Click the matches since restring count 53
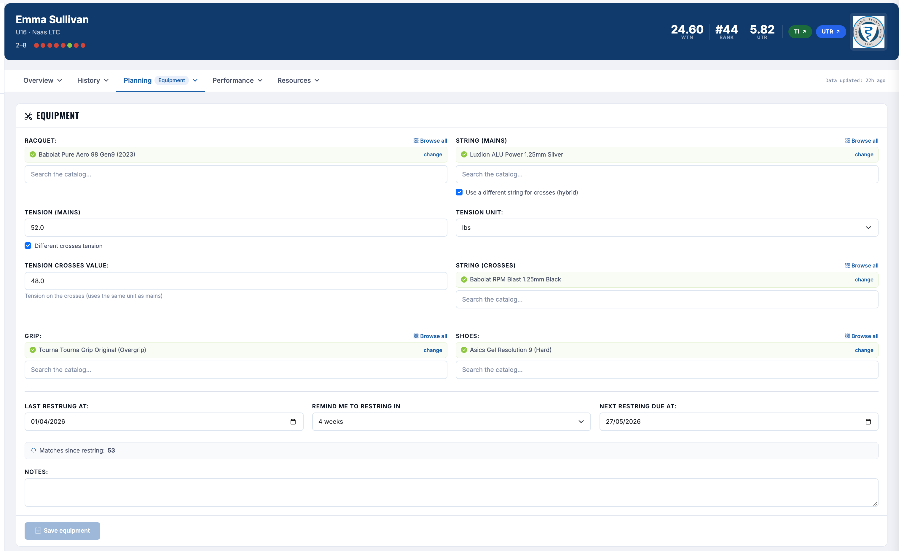 111,451
